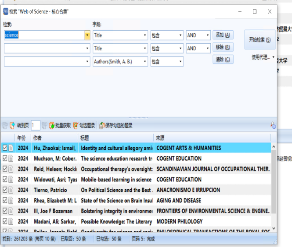Uncheck the Reid, Heleen record checkbox
Screen dimensions: 292x247
[x=5, y=169]
